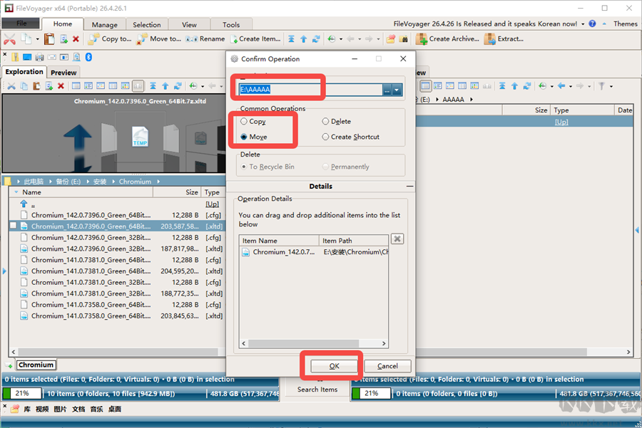Switch to the Selection ribbon tab
The image size is (642, 428).
[146, 24]
